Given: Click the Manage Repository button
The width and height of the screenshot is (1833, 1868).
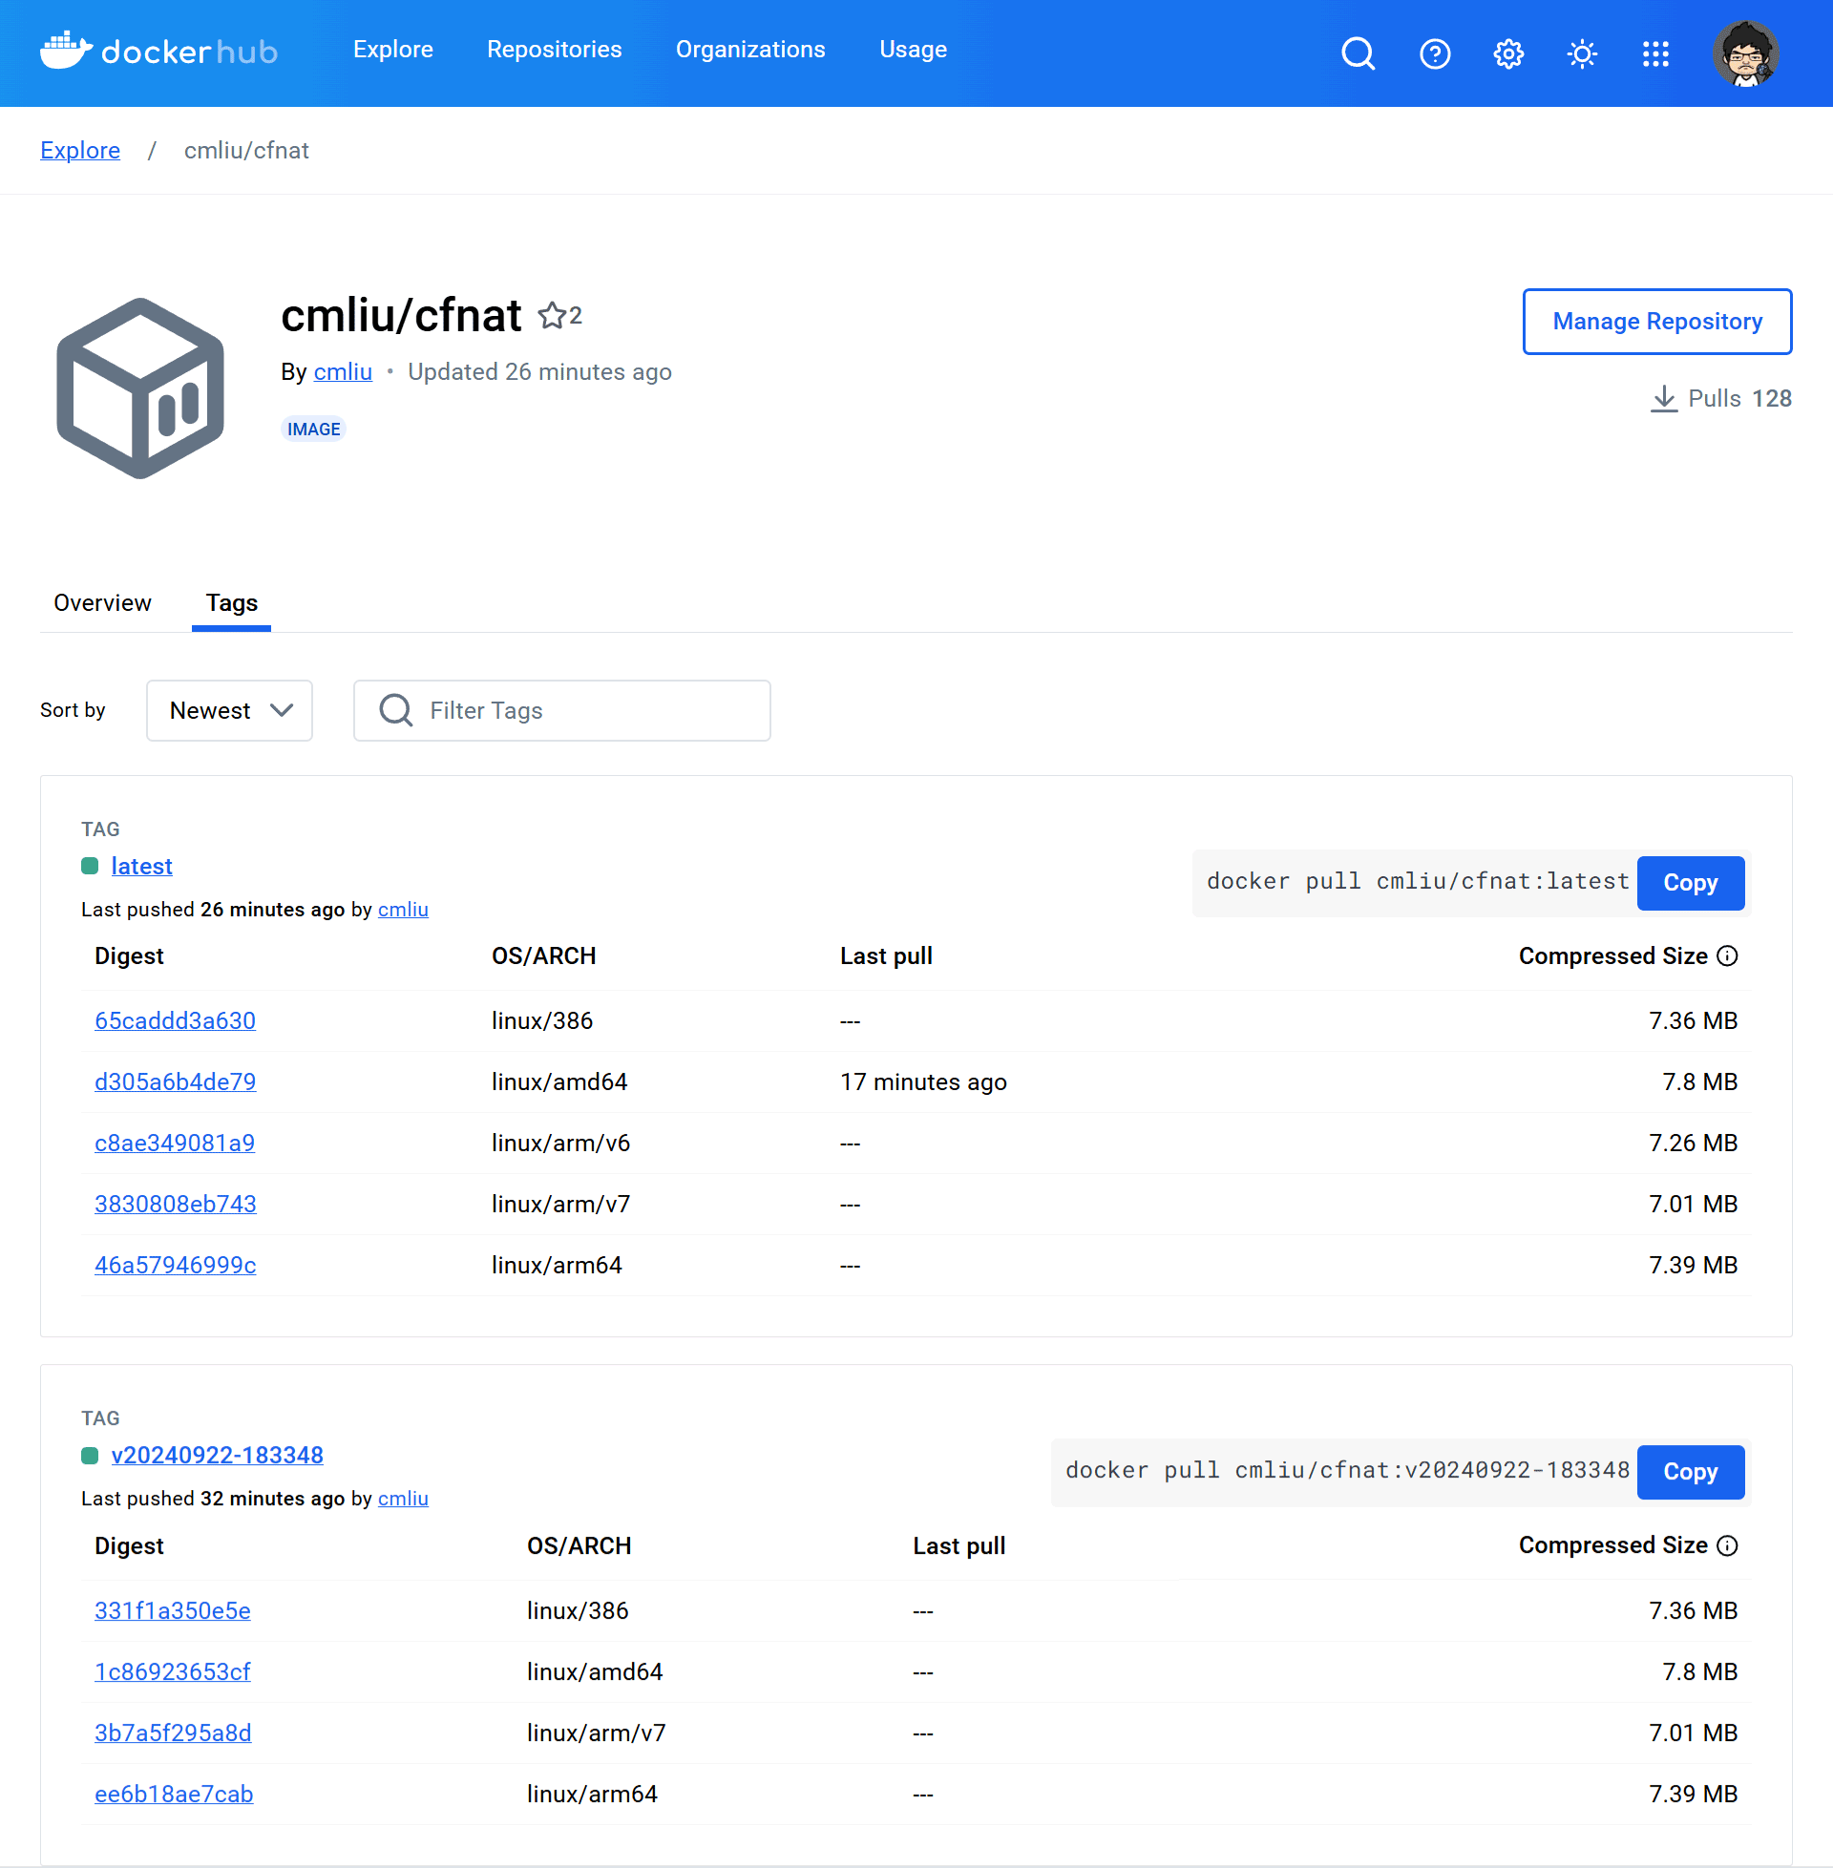Looking at the screenshot, I should pos(1656,322).
